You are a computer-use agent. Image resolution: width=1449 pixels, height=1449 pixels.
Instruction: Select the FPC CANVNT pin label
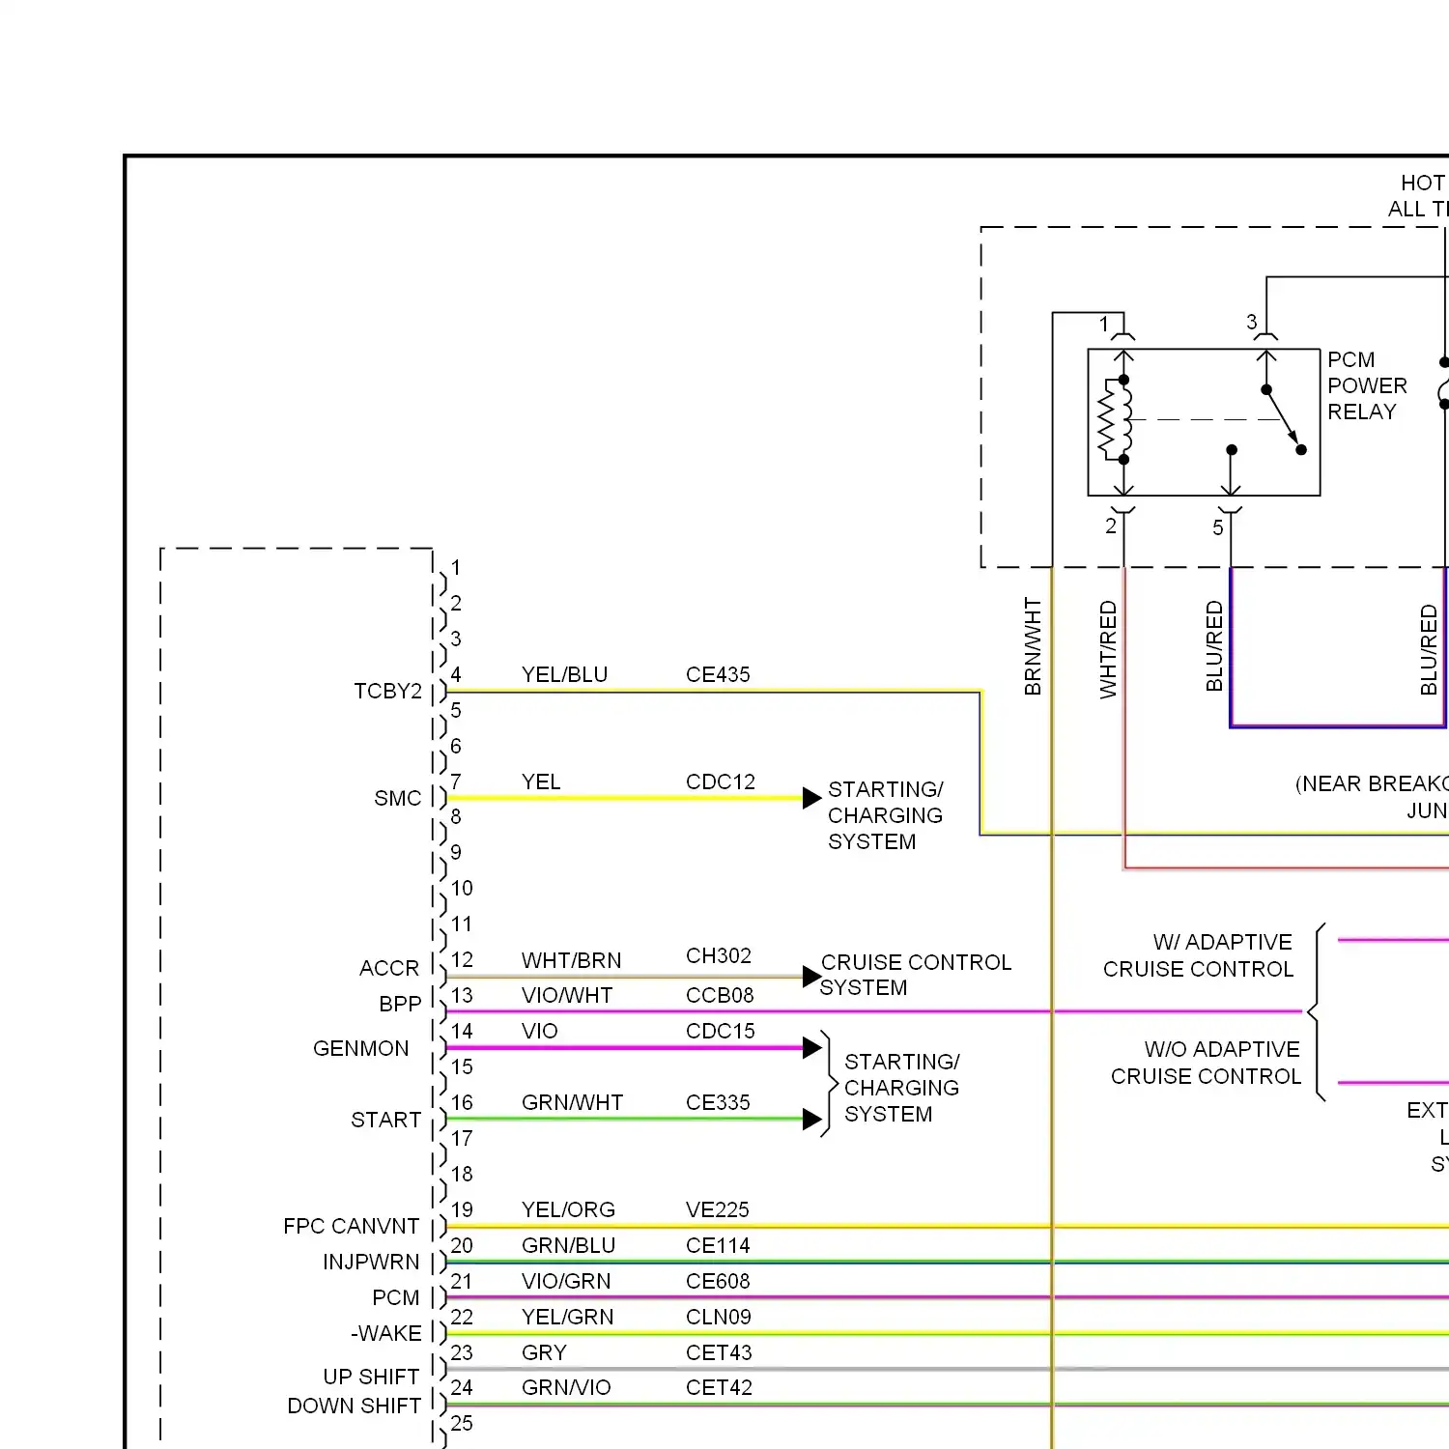point(352,1226)
